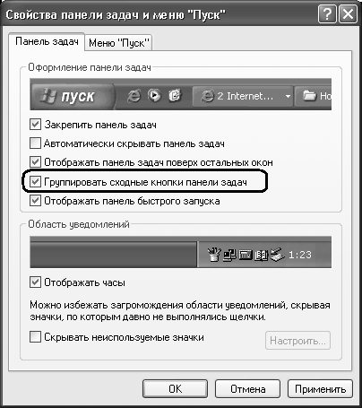Select the Панель задач tab
This screenshot has height=408, width=362.
47,41
